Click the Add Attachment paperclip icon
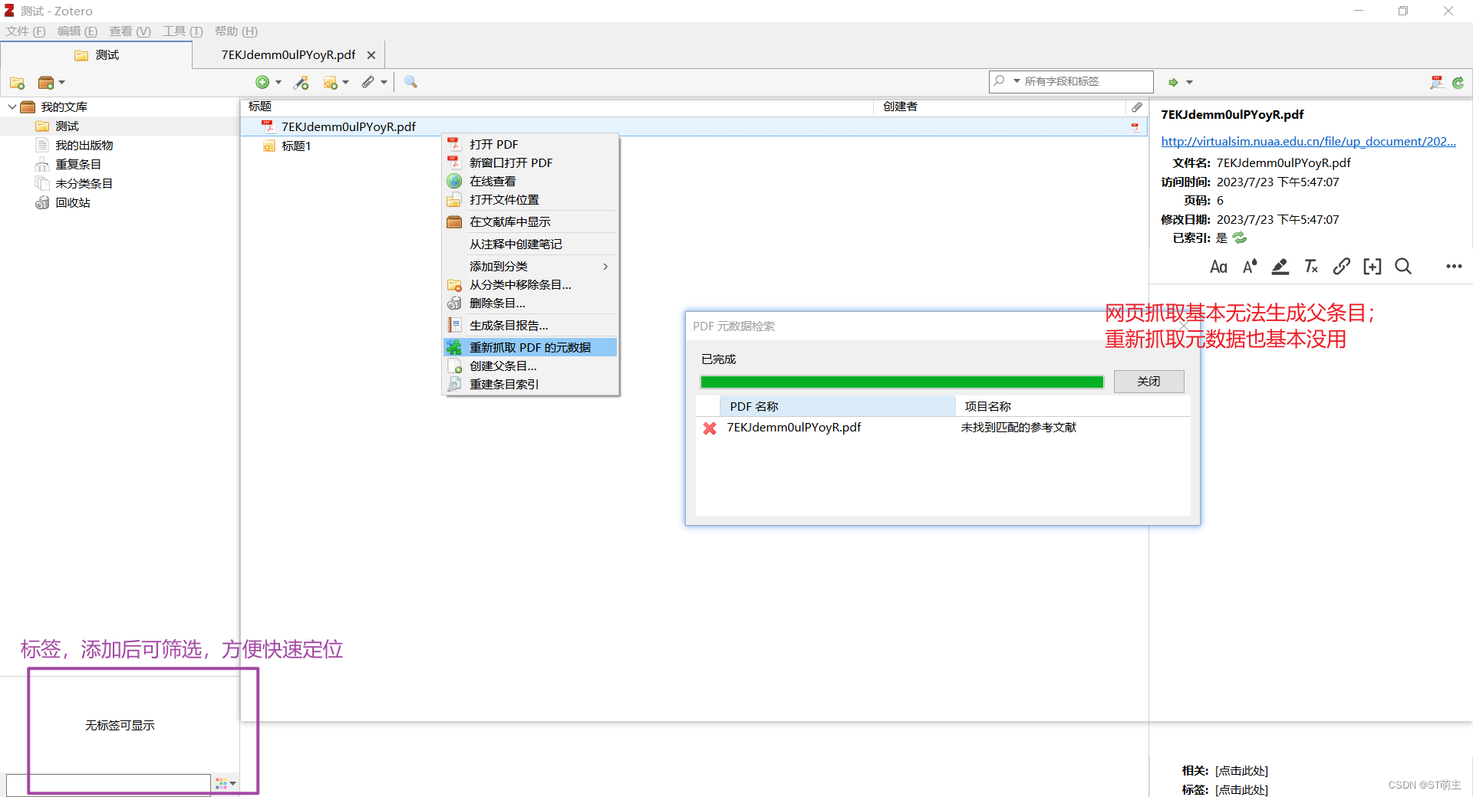 point(368,82)
